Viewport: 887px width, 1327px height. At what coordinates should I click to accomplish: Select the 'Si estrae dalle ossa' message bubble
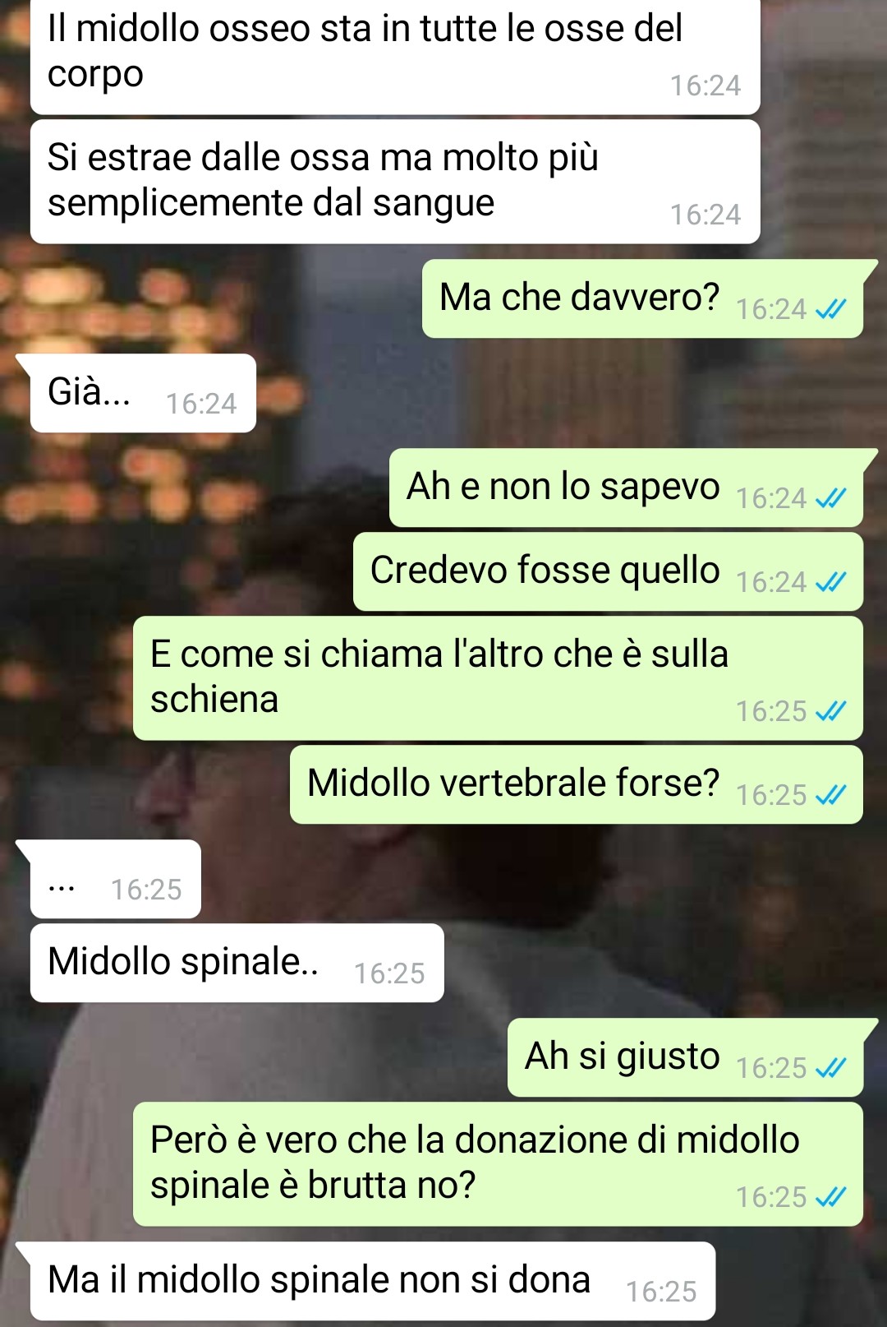[395, 182]
